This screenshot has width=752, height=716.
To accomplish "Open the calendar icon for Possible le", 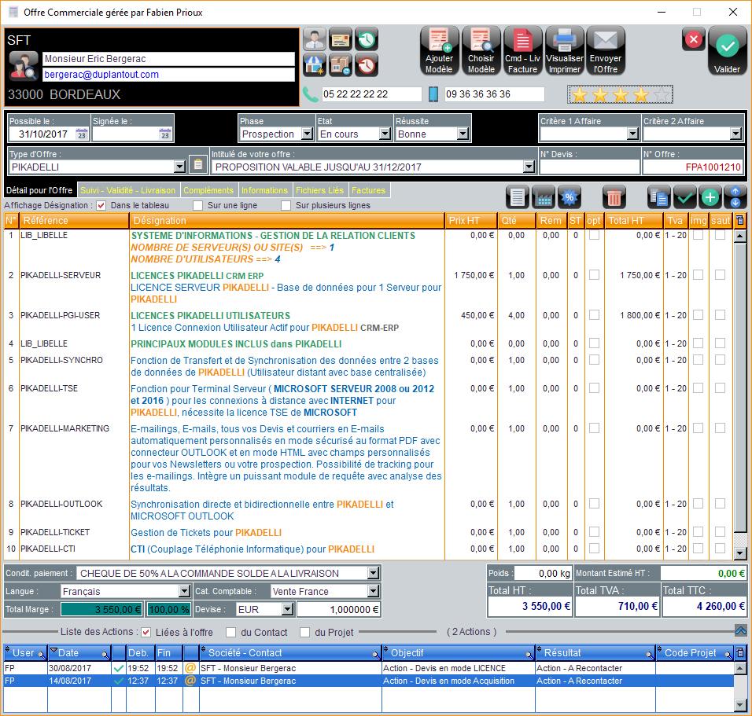I will pyautogui.click(x=82, y=134).
